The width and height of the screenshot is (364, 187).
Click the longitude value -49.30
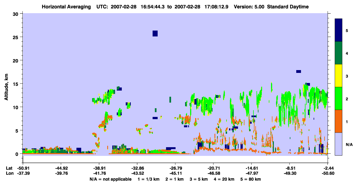coord(290,173)
